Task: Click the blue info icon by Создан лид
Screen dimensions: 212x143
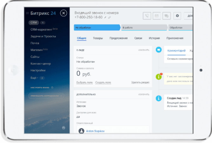Action: (x=159, y=98)
